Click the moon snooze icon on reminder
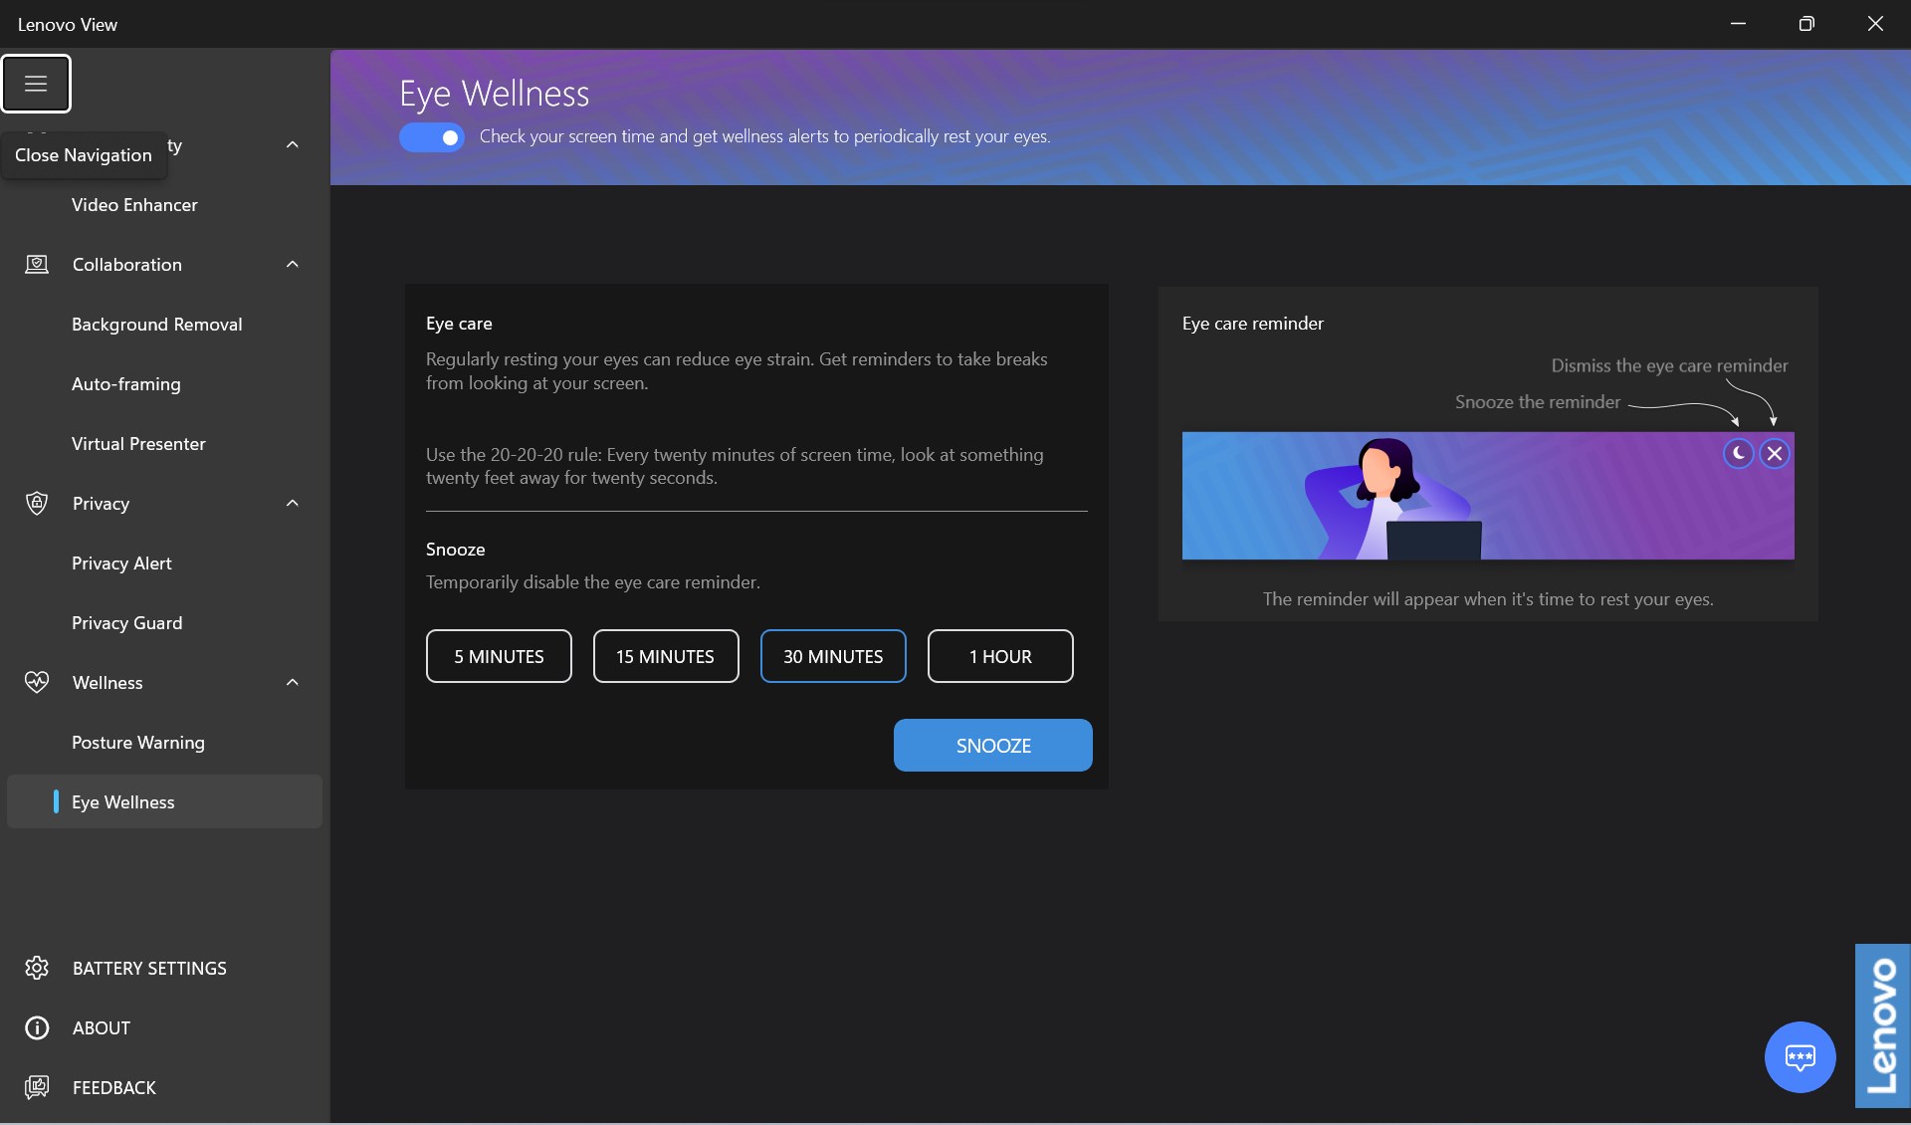Viewport: 1911px width, 1125px height. (x=1738, y=454)
